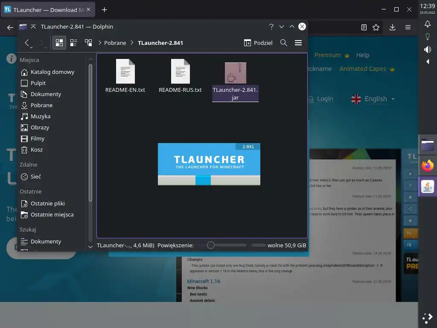Open browser downloads panel
The width and height of the screenshot is (437, 328).
tap(393, 27)
